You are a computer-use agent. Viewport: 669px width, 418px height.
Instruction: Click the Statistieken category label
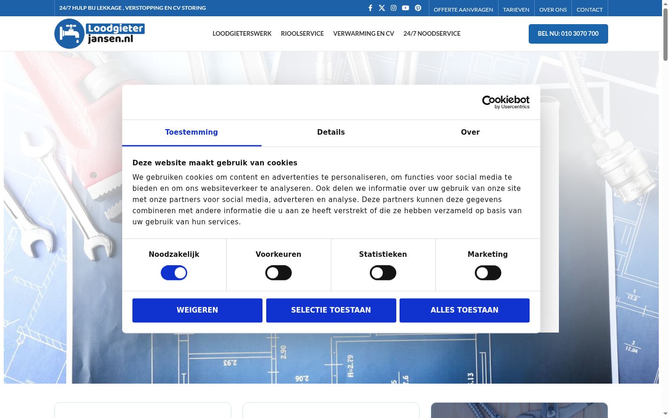point(383,255)
